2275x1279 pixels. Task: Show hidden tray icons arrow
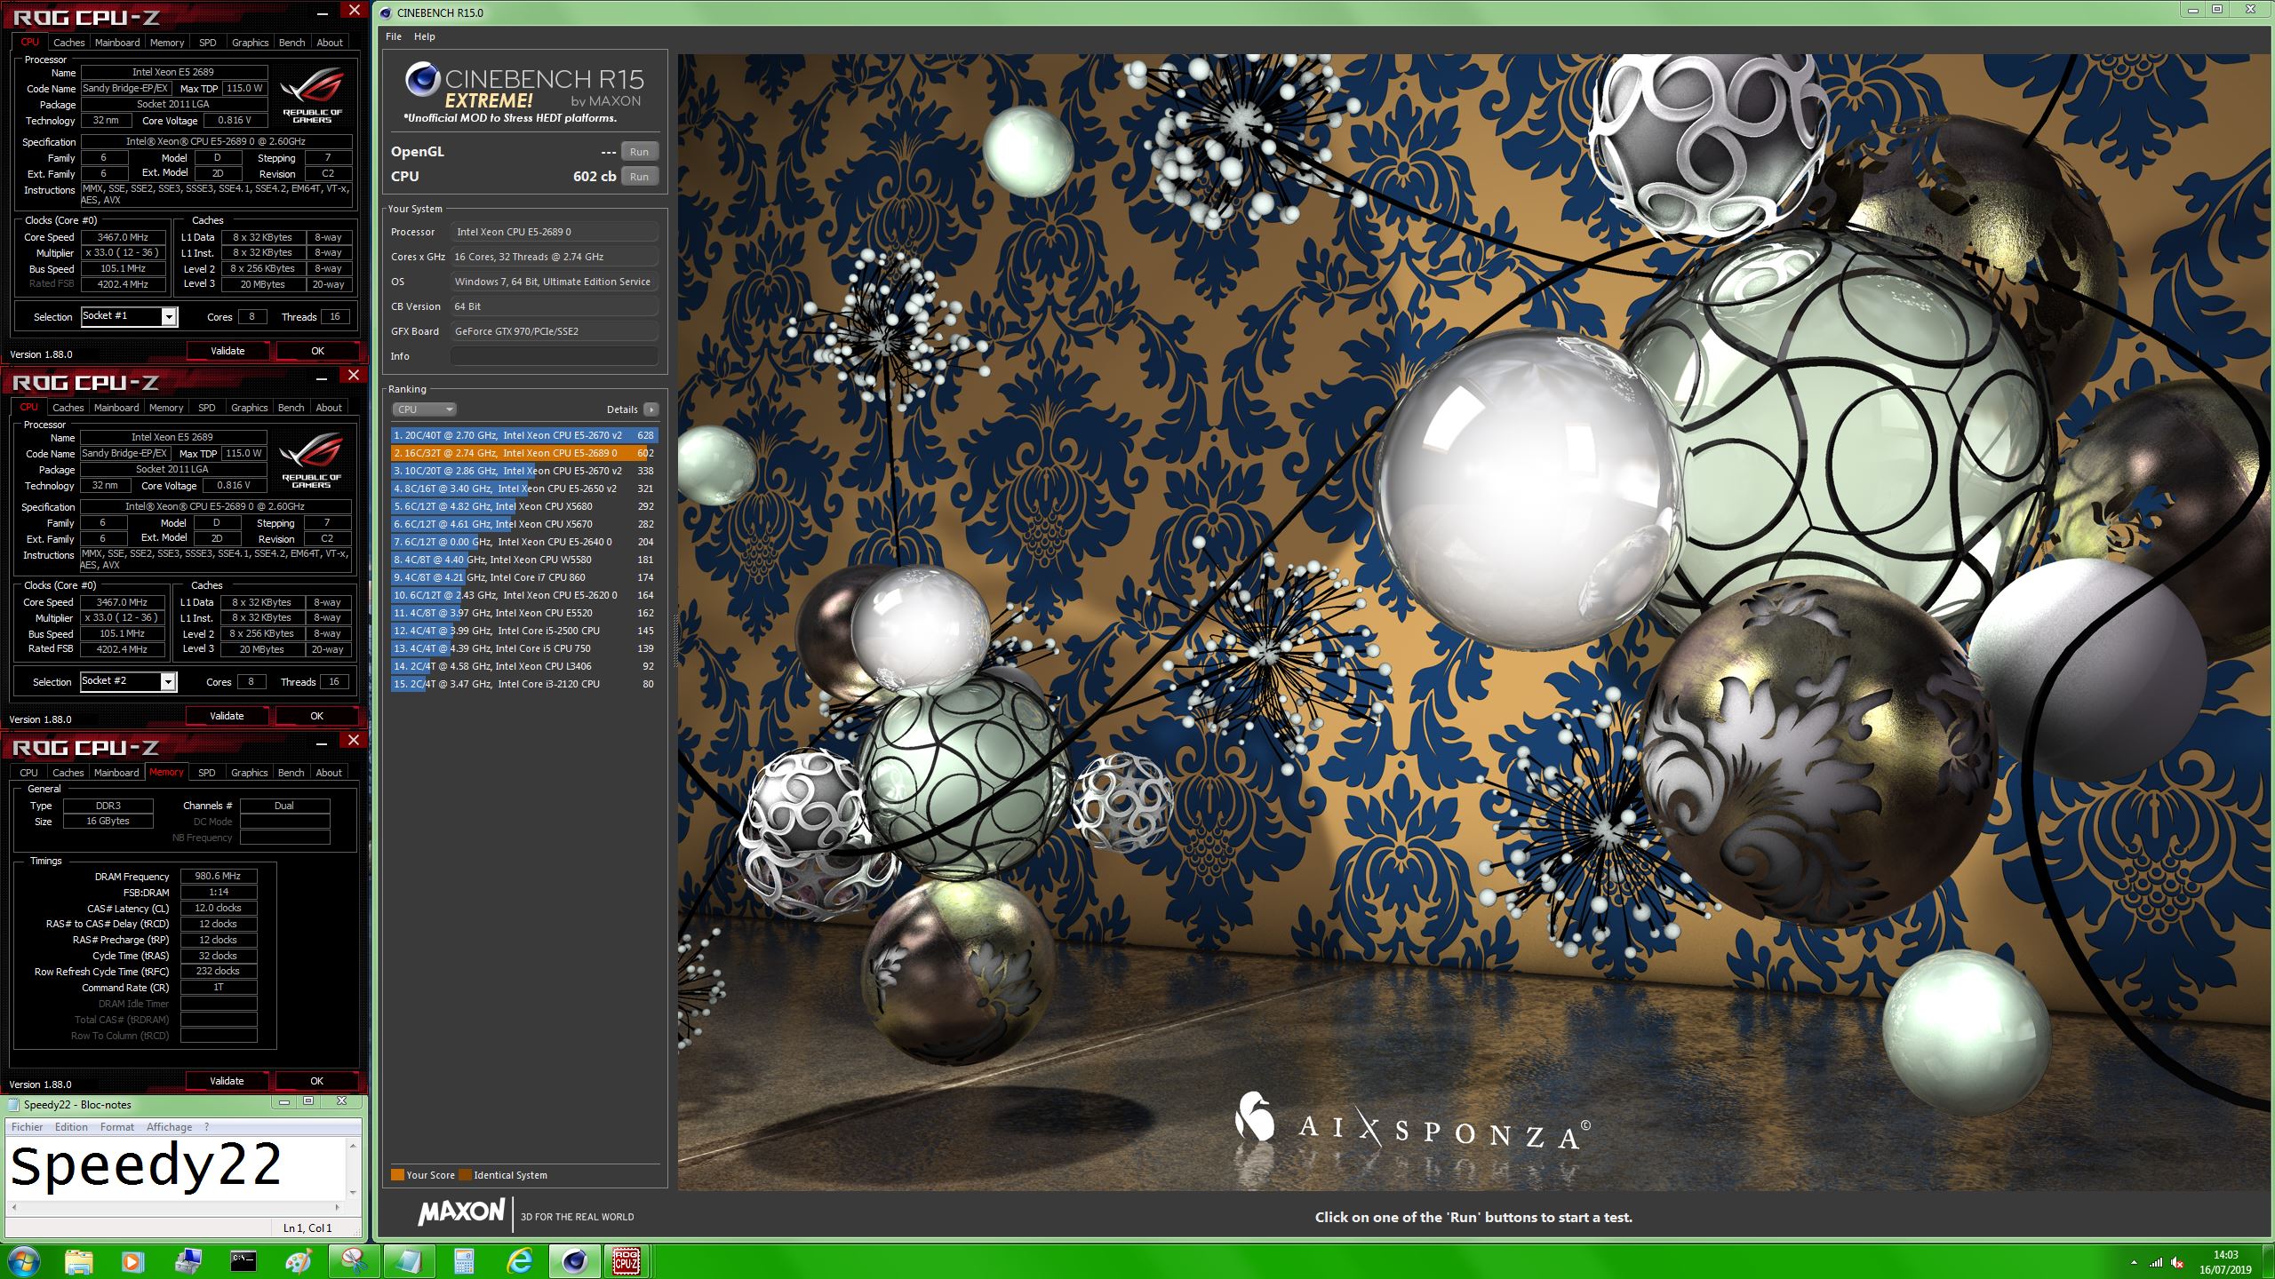[x=2134, y=1262]
